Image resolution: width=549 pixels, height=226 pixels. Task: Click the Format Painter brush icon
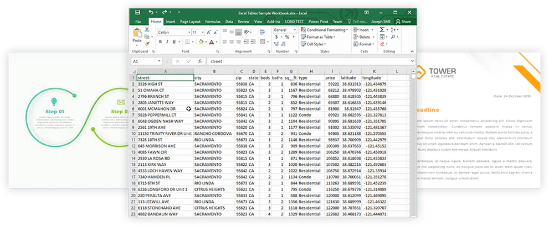click(147, 43)
